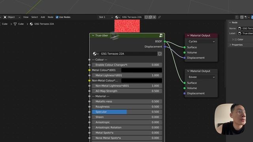Collapse the True-Uber node
Image resolution: width=253 pixels, height=142 pixels.
pos(93,35)
